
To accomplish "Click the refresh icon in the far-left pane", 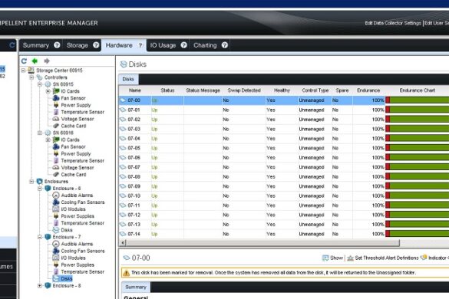I will pyautogui.click(x=12, y=45).
